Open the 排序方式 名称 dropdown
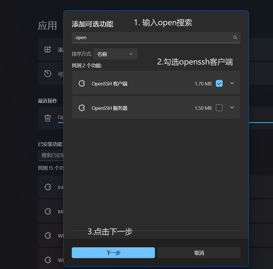Image resolution: width=273 pixels, height=269 pixels. [115, 54]
